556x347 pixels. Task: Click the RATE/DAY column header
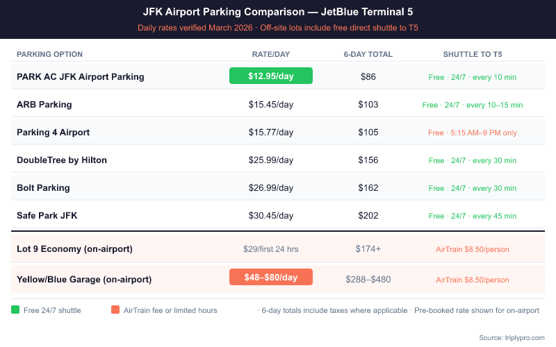[x=271, y=54]
